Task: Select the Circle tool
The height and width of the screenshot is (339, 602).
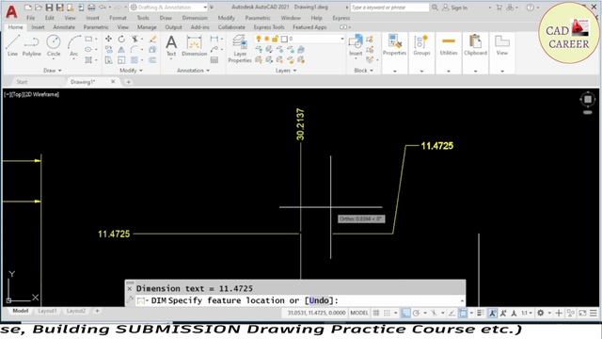Action: (54, 45)
